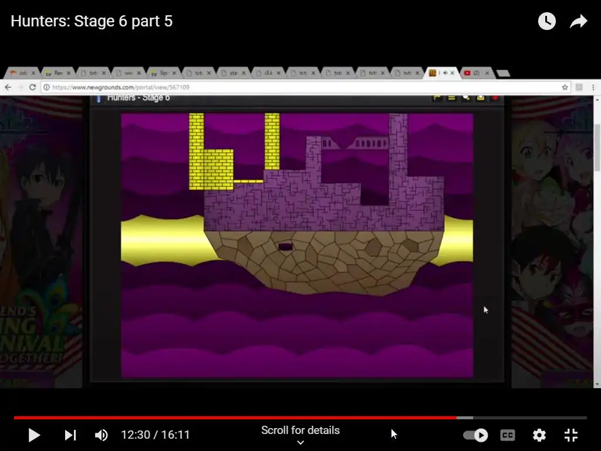Mute the video volume speaker icon
This screenshot has height=451, width=601.
(x=101, y=435)
